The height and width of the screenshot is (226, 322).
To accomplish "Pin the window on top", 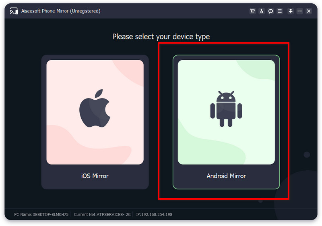I will click(291, 11).
